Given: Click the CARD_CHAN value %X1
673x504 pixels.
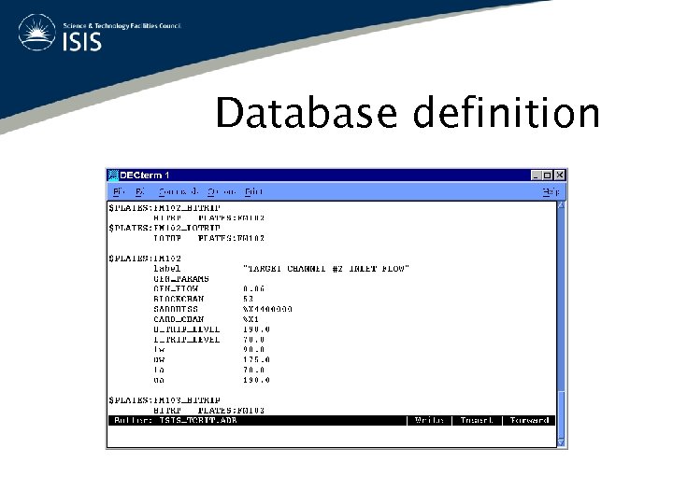Looking at the screenshot, I should 251,320.
